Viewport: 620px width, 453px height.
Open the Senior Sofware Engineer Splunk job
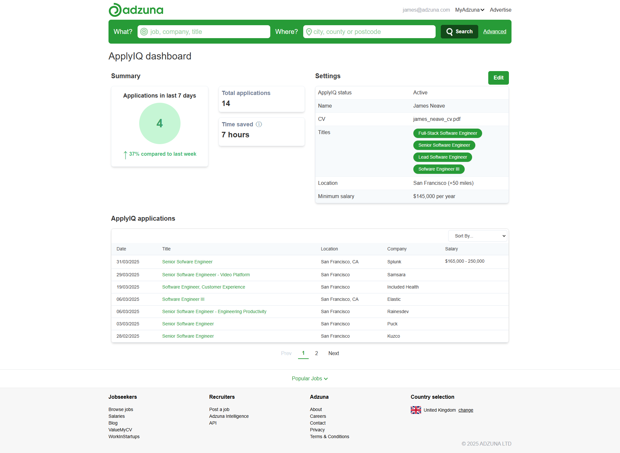(187, 262)
